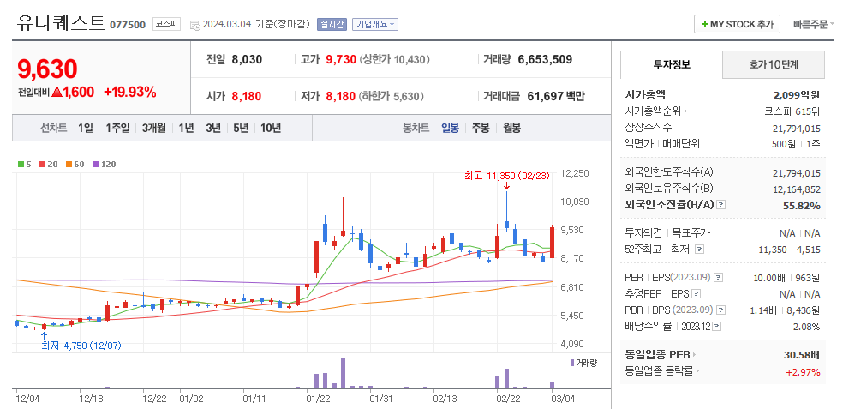Click the help icon beside PER EPS(2023.09)

pos(718,278)
